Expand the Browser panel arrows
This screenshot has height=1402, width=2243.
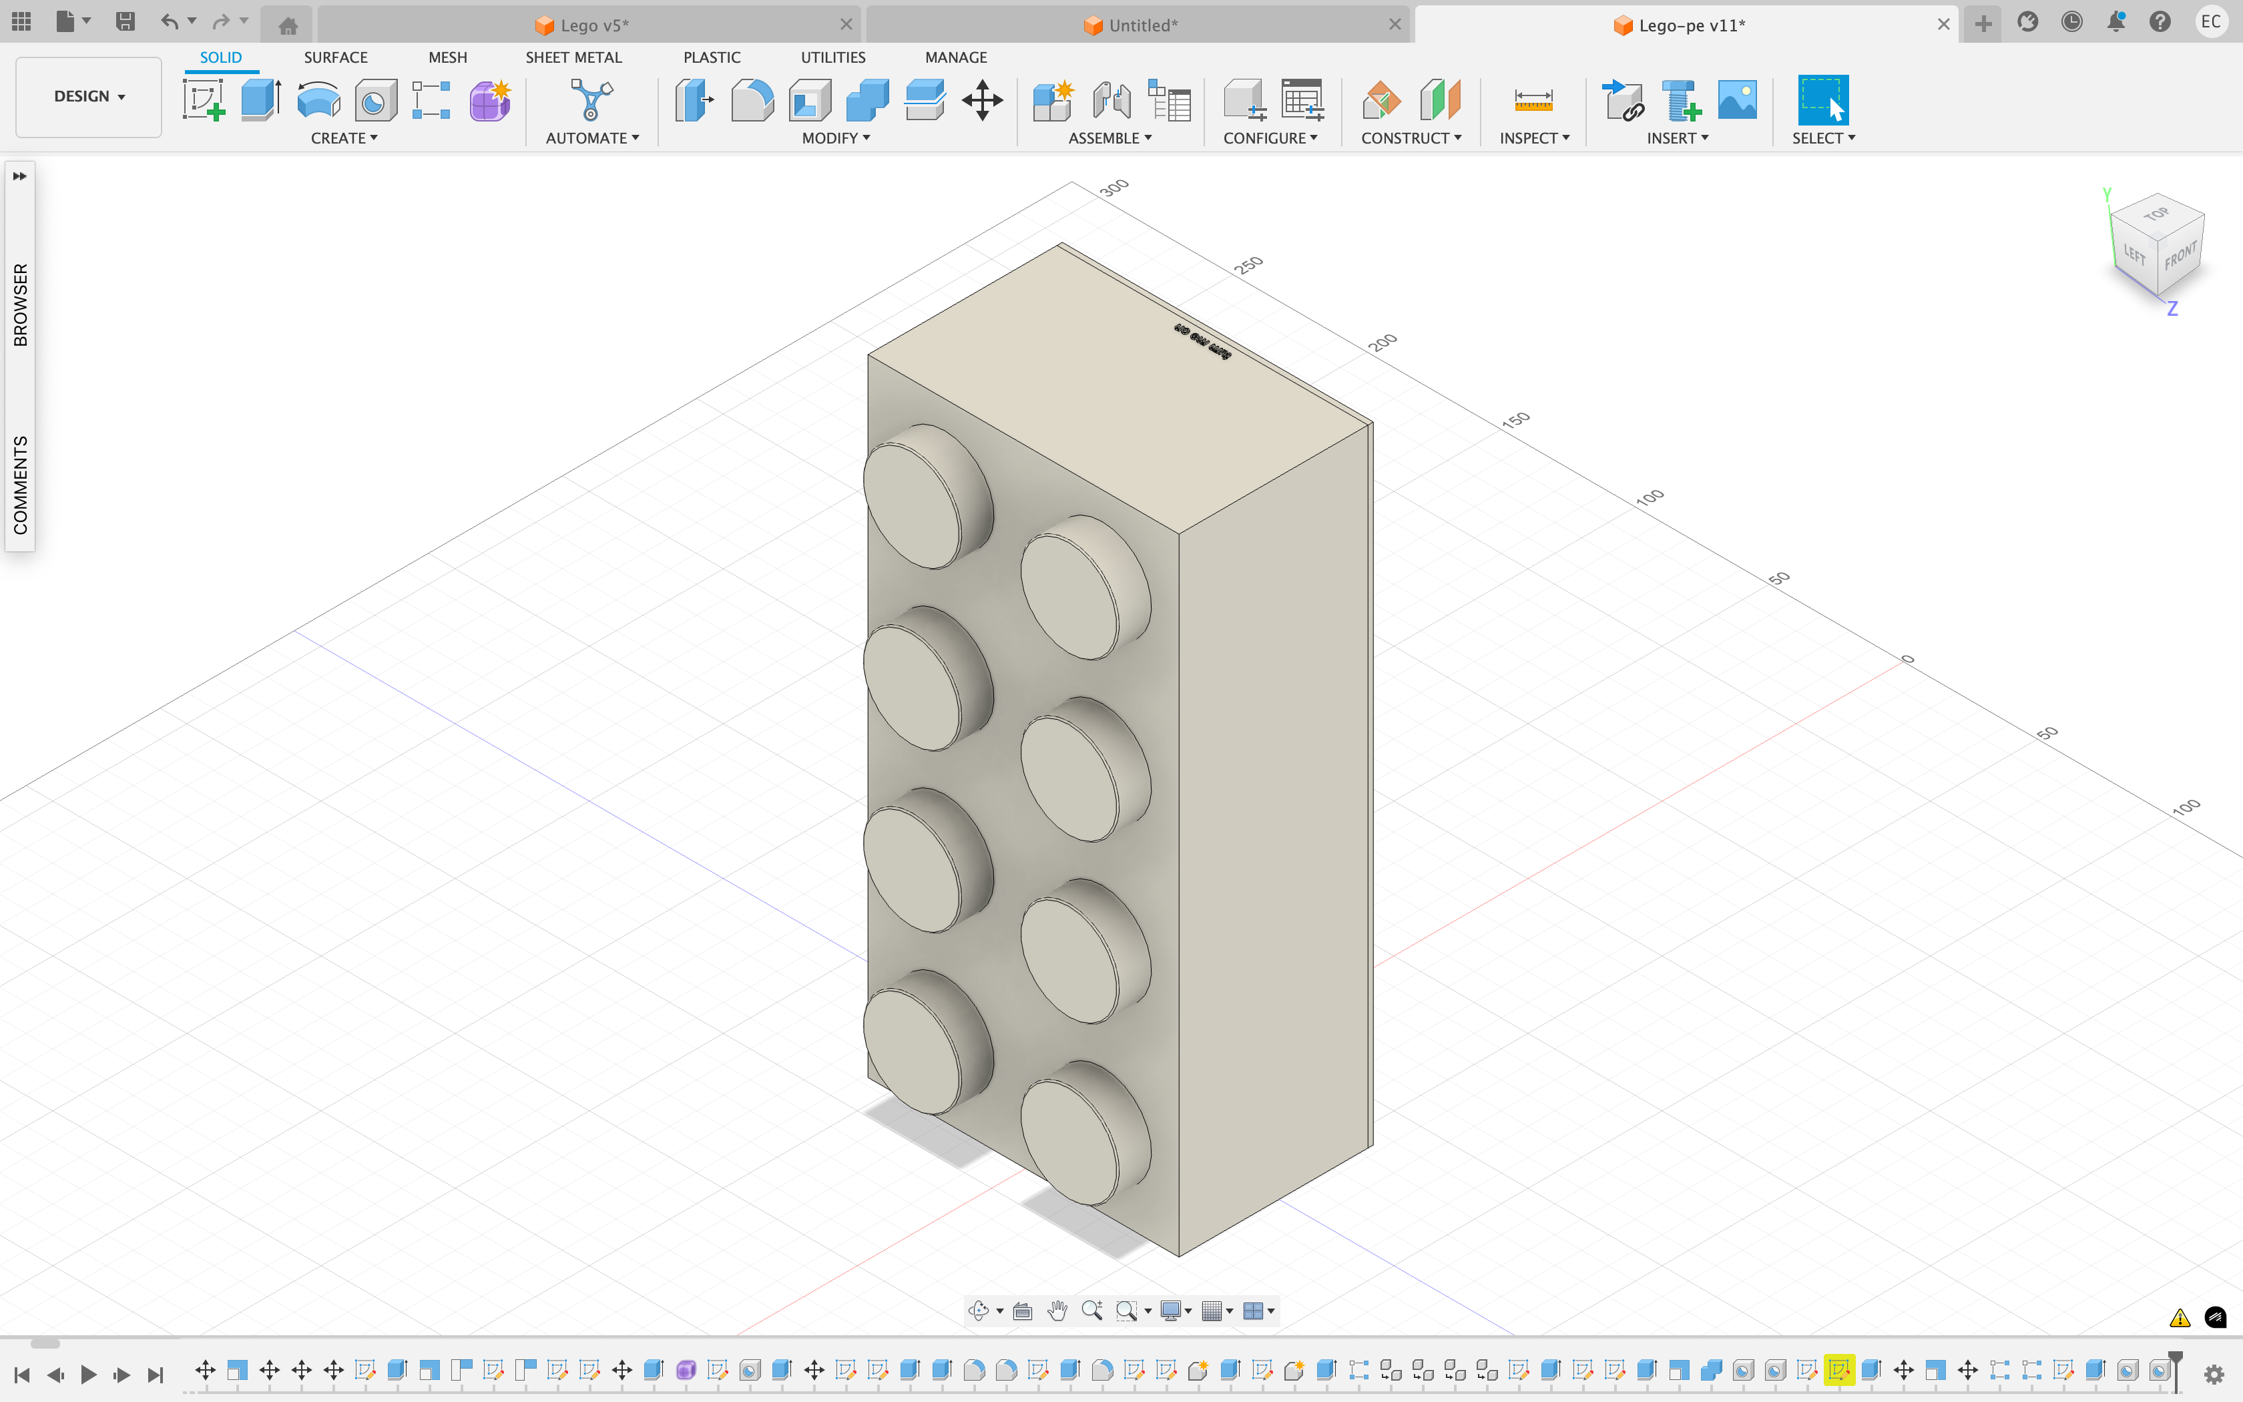point(19,176)
